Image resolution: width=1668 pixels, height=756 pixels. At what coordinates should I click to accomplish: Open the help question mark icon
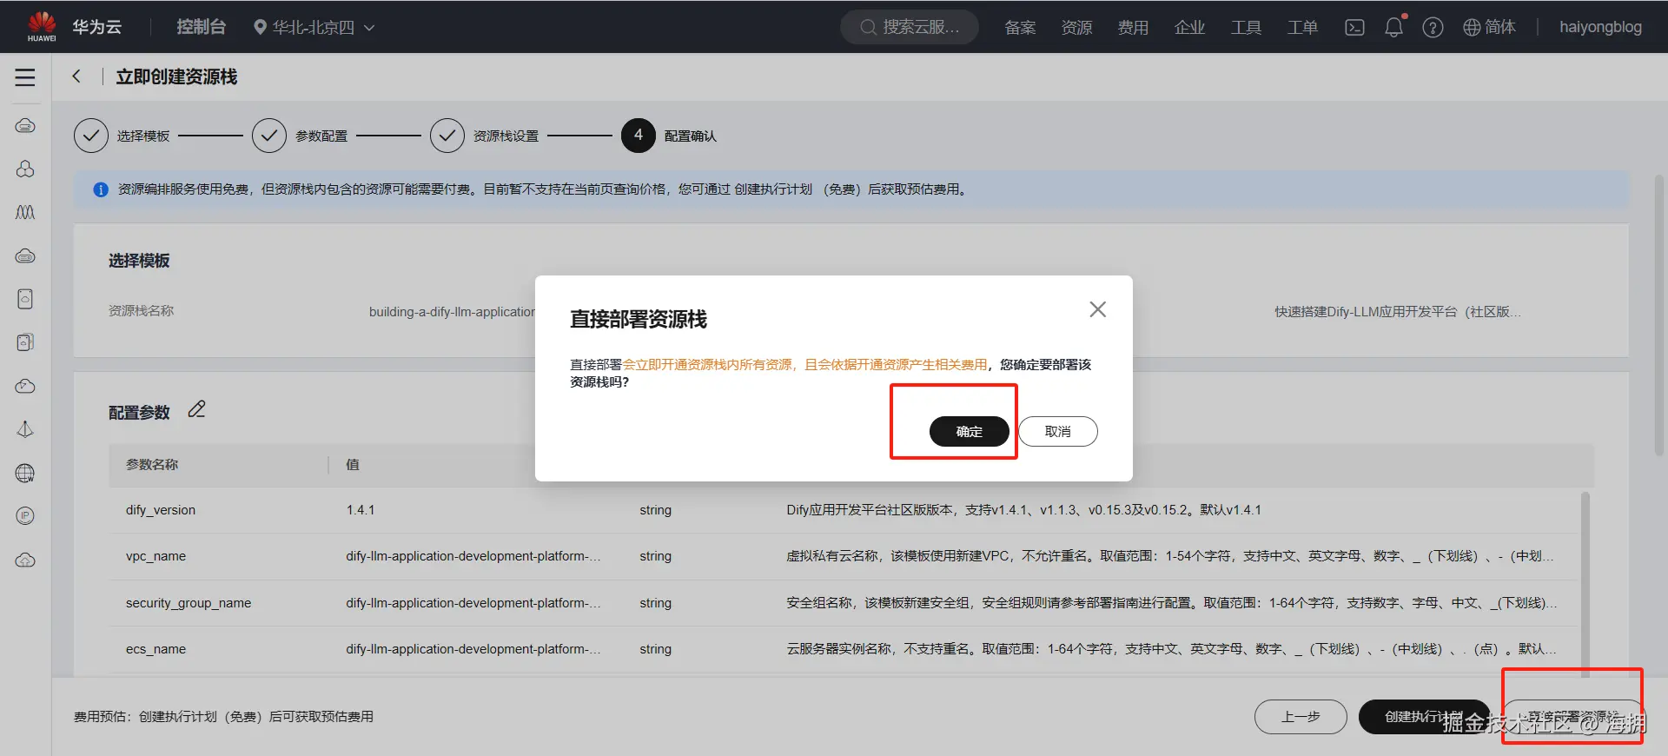point(1433,28)
